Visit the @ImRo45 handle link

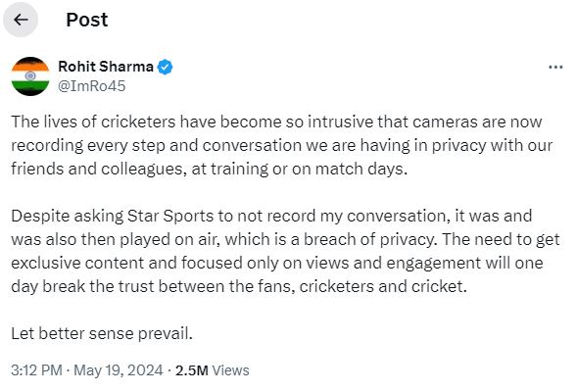pyautogui.click(x=92, y=86)
